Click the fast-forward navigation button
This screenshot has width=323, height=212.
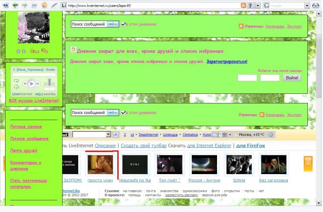coord(34,5)
